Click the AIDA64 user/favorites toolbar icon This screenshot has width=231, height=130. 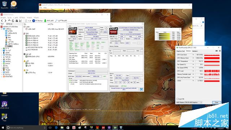[x=17, y=21]
